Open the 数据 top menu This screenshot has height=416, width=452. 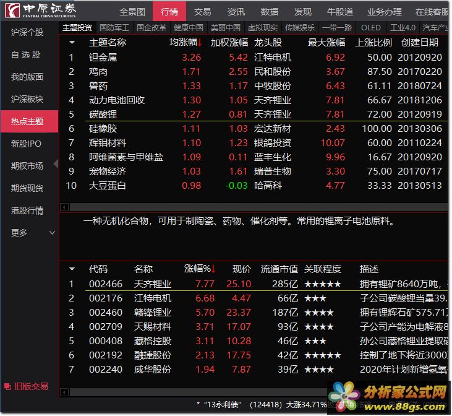tap(269, 12)
